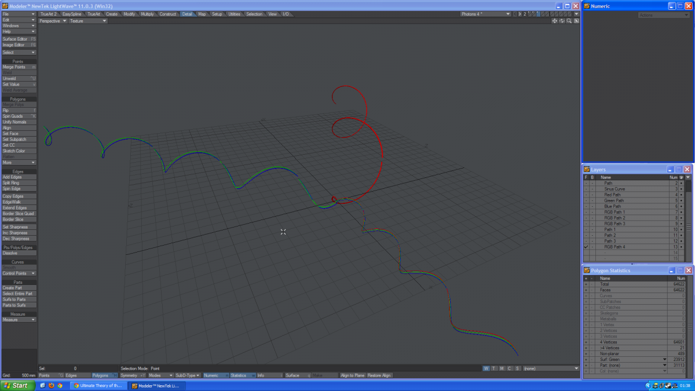Expand the SubD-Type dropdown
This screenshot has width=695, height=391.
(187, 375)
